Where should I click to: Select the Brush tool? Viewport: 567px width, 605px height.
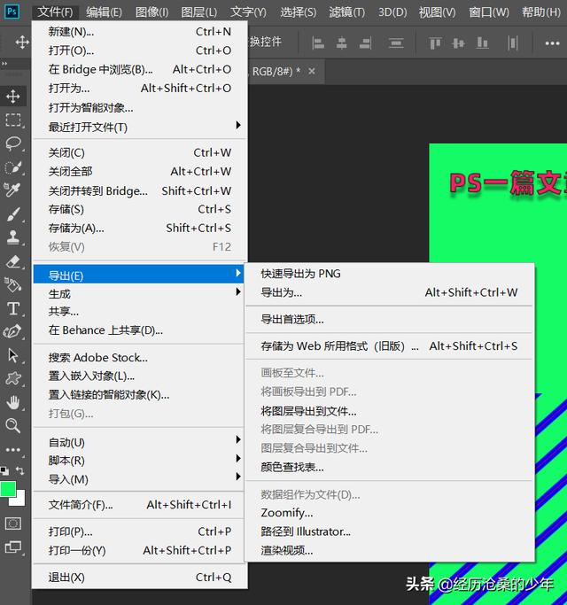click(13, 214)
